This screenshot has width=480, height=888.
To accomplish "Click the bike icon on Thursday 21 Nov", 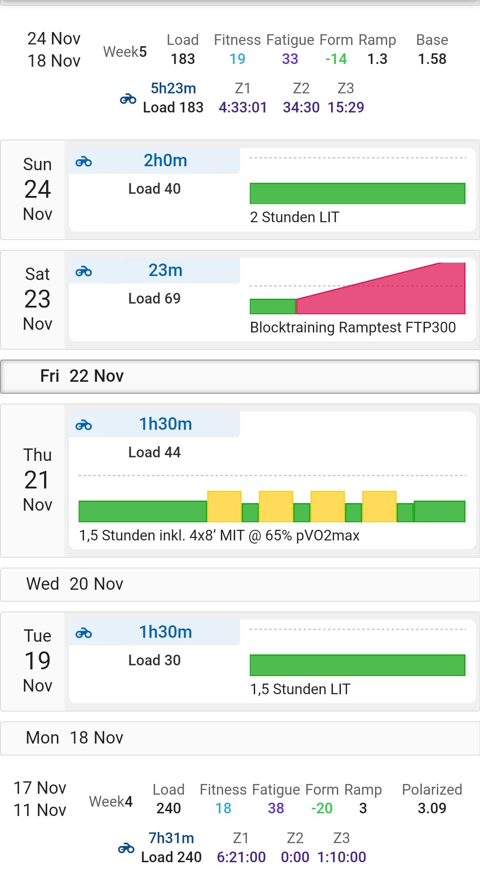I will pos(84,425).
